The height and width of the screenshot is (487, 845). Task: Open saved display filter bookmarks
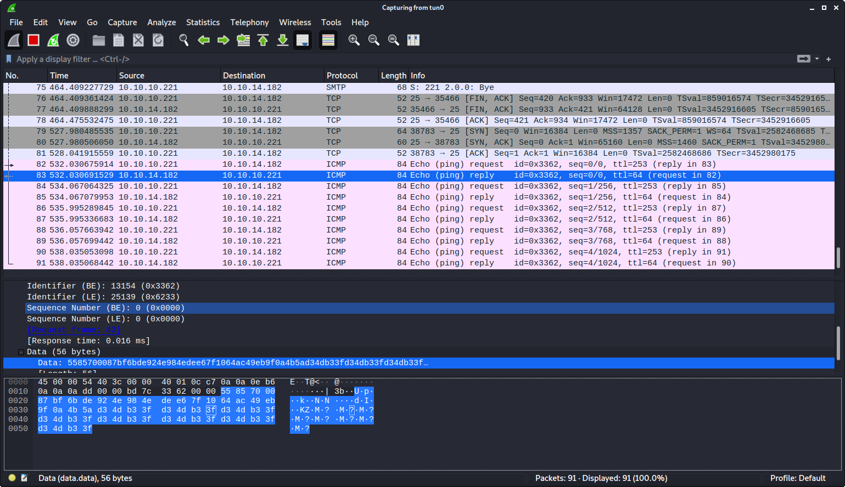(x=8, y=59)
